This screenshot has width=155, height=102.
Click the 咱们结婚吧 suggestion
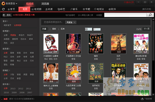(x=70, y=15)
